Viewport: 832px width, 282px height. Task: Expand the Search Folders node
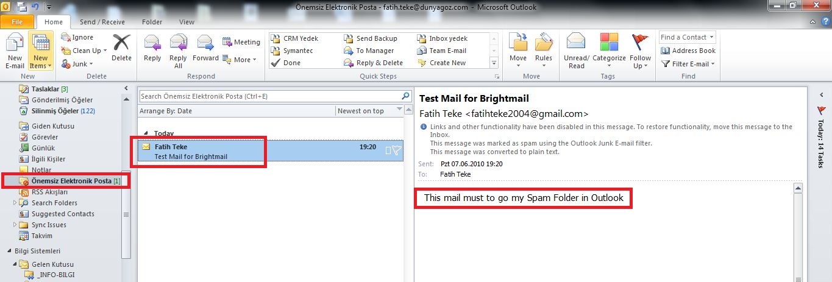tap(15, 203)
